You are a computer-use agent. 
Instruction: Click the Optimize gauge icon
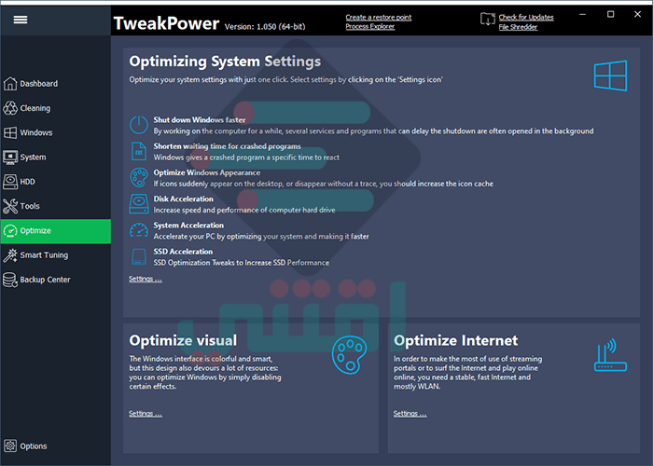(x=10, y=231)
